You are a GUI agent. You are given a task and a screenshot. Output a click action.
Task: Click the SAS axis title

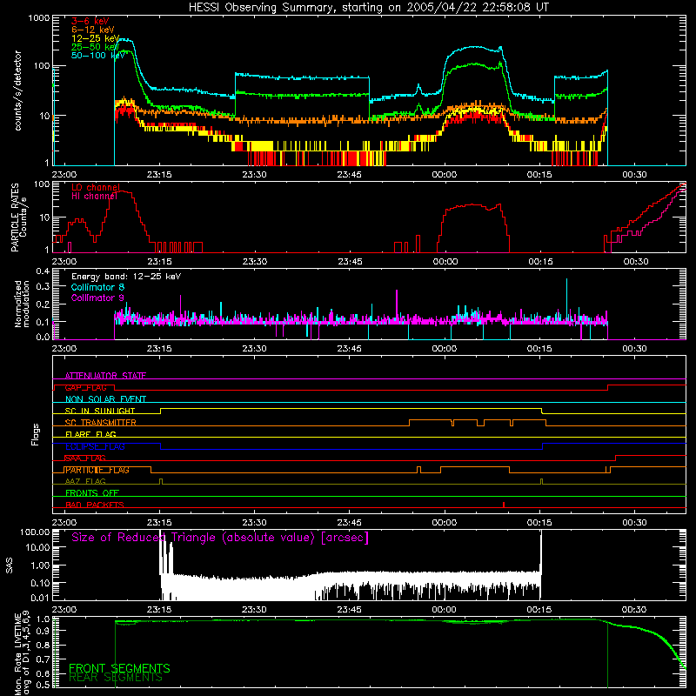pyautogui.click(x=10, y=566)
